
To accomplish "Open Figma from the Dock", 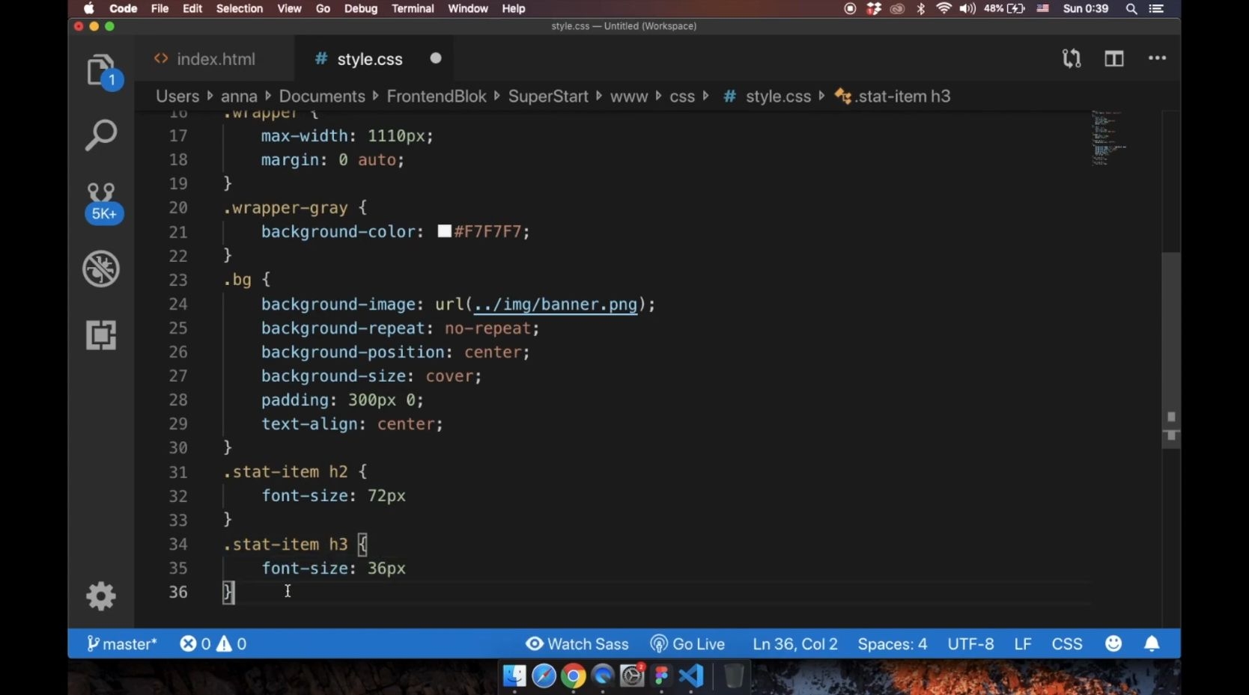I will [661, 676].
